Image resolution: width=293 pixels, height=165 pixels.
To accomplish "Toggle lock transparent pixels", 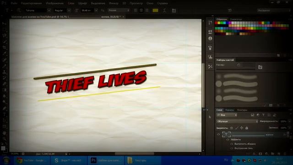I will (x=232, y=128).
